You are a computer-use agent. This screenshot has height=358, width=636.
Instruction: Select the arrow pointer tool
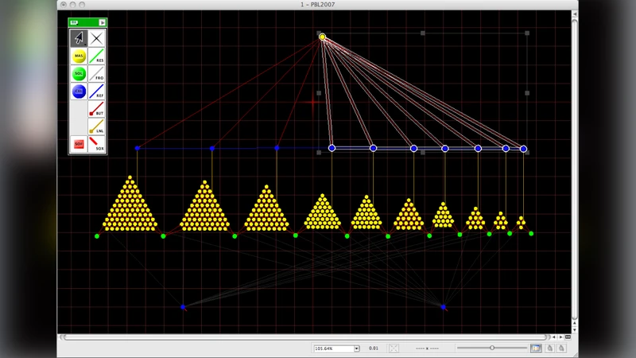tap(79, 37)
